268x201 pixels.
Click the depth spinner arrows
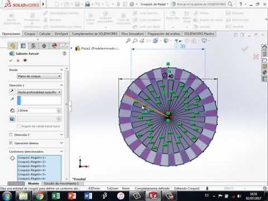(x=59, y=111)
